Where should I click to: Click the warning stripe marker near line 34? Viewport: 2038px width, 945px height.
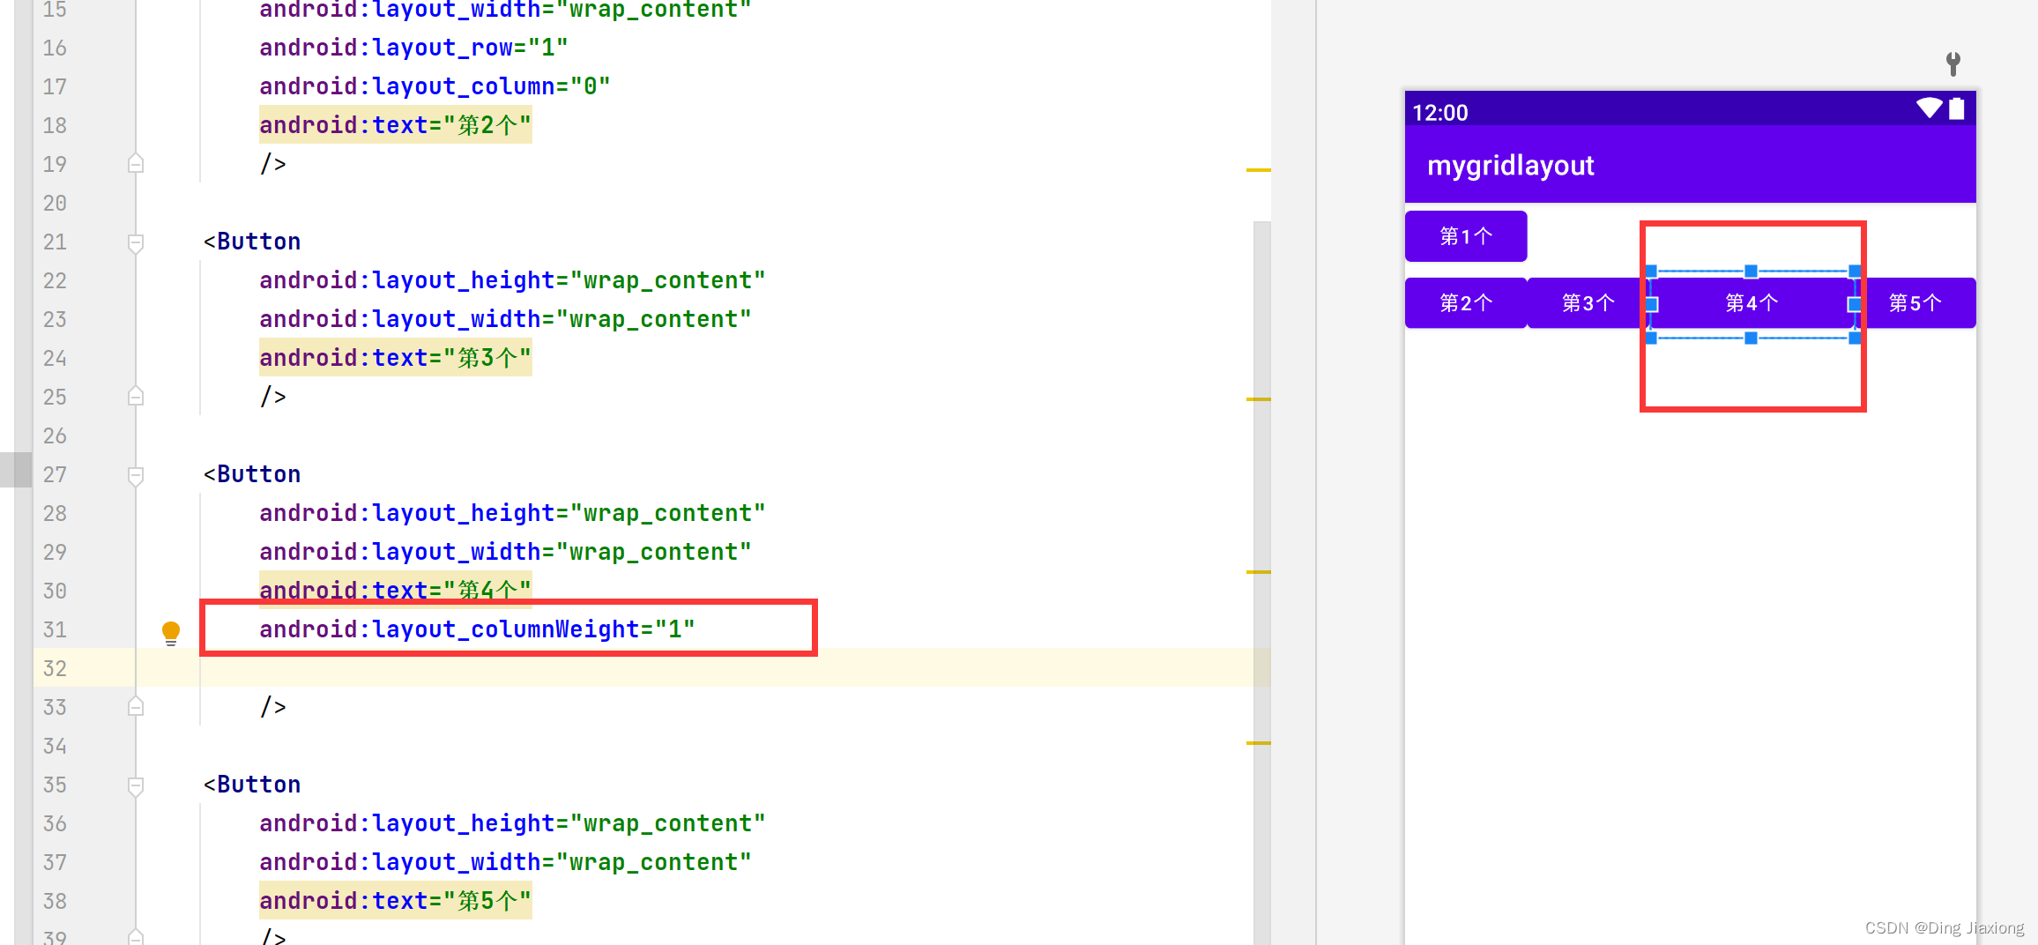coord(1259,743)
